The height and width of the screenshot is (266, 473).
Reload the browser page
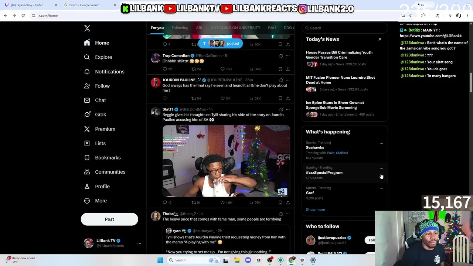click(23, 16)
